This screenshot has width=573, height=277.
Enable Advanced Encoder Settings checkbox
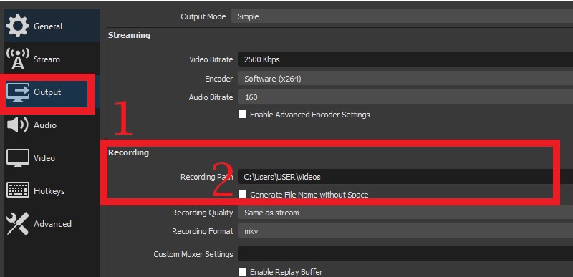[242, 115]
